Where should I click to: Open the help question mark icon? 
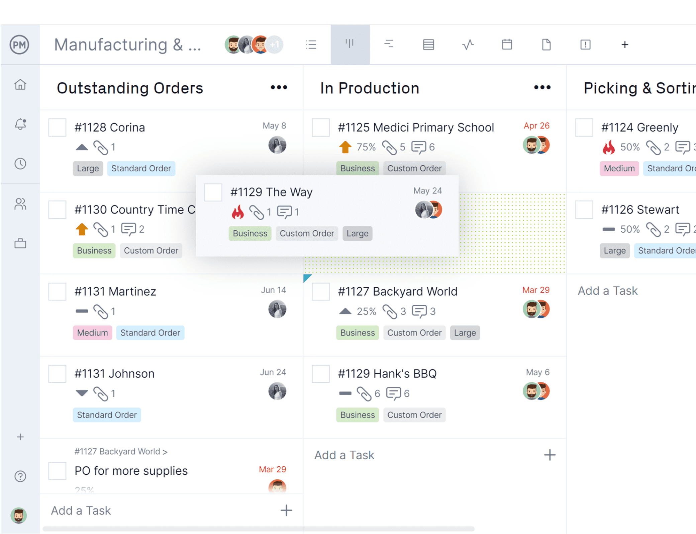(x=20, y=476)
